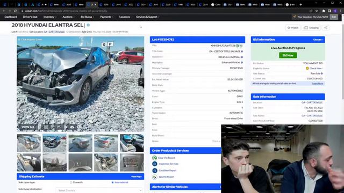
Task: Expand the Bid Status dropdown menu
Action: click(x=87, y=17)
